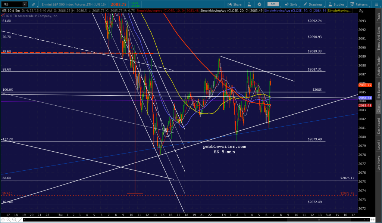Open the /ES symbol dropdown arrow
The width and height of the screenshot is (382, 223).
point(25,4)
